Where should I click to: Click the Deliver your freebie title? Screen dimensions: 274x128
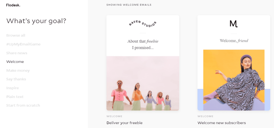point(124,123)
